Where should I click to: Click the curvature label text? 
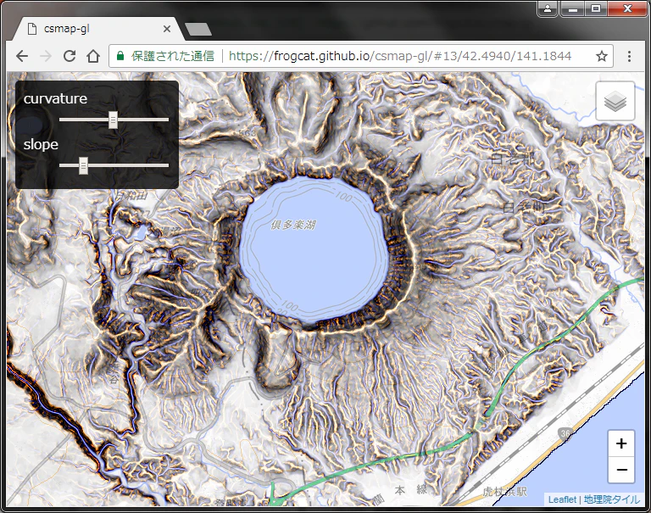[x=55, y=99]
